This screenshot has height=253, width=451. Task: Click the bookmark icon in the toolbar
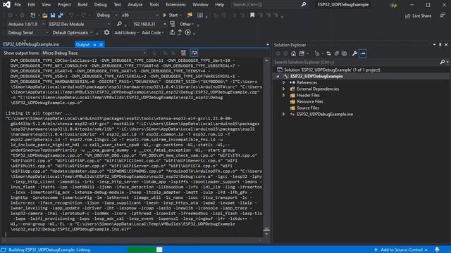coord(252,15)
